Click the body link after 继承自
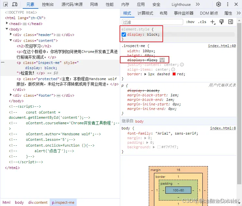Viewport: 242px width, 206px height. point(139,121)
